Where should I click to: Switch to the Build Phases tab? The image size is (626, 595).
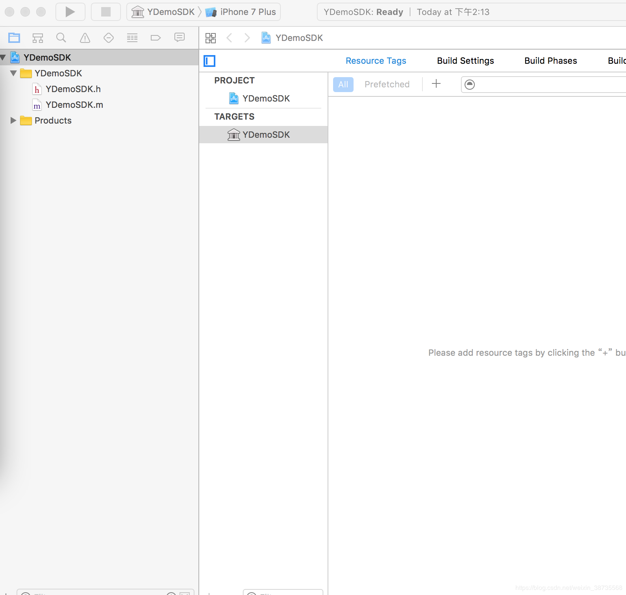point(551,61)
